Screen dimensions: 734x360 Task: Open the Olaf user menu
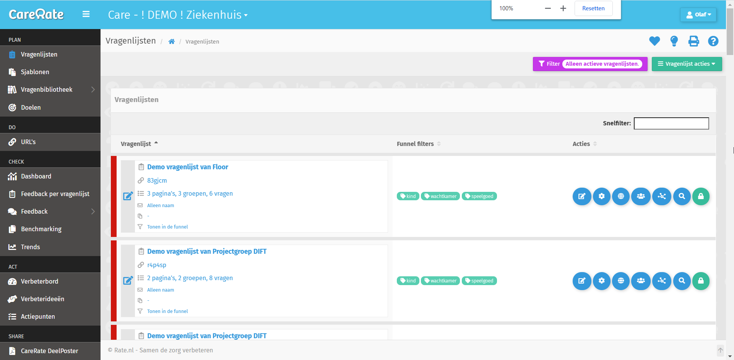point(698,15)
